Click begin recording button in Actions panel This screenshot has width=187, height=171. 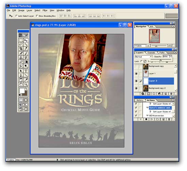[x=146, y=119]
